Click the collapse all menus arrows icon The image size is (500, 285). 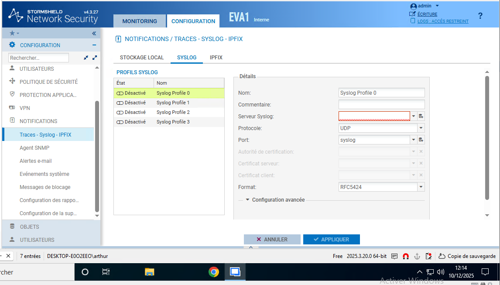[86, 58]
